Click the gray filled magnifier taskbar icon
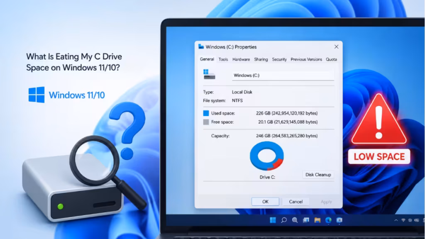 pyautogui.click(x=295, y=220)
